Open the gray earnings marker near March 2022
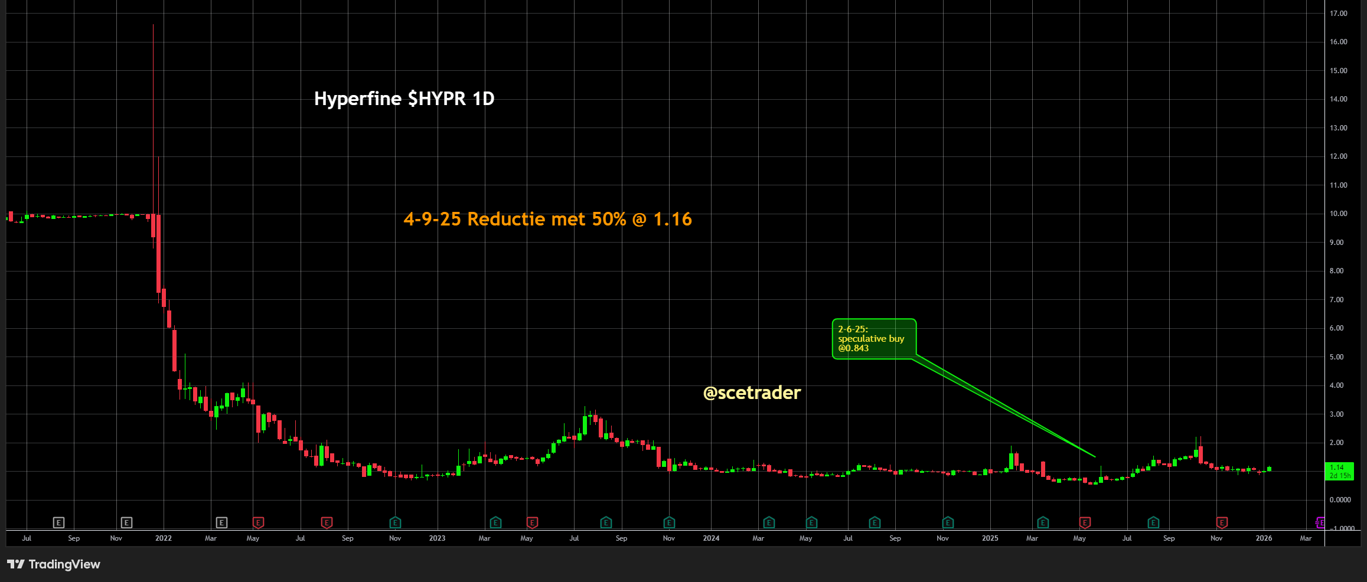 (x=221, y=522)
